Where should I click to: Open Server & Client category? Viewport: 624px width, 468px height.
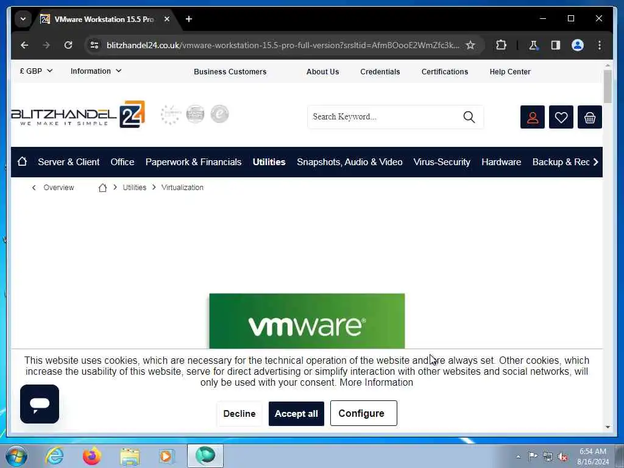click(x=68, y=162)
